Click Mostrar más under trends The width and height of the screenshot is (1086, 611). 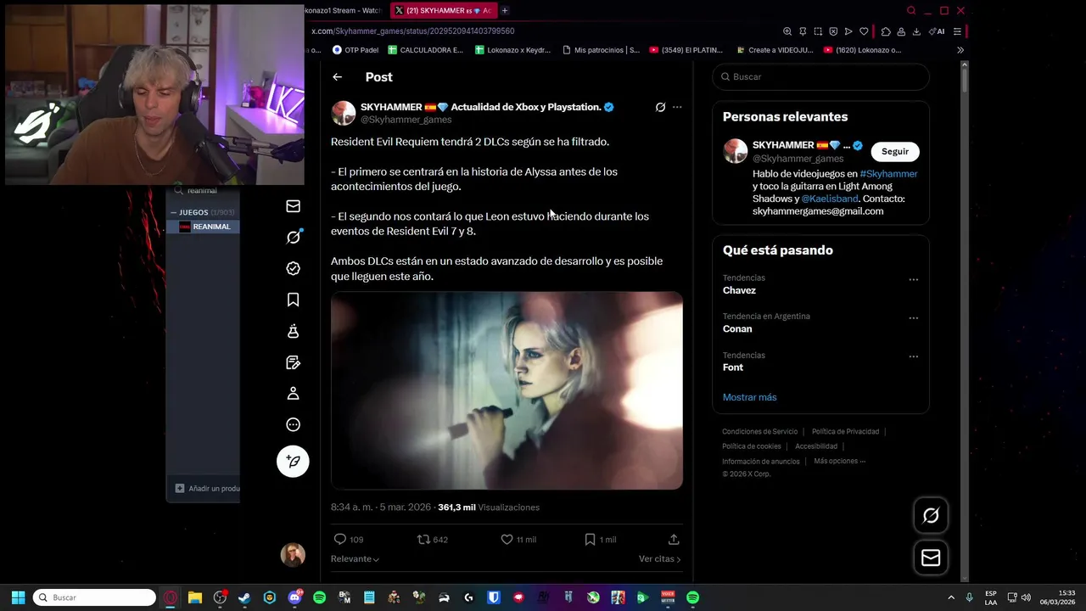[749, 397]
